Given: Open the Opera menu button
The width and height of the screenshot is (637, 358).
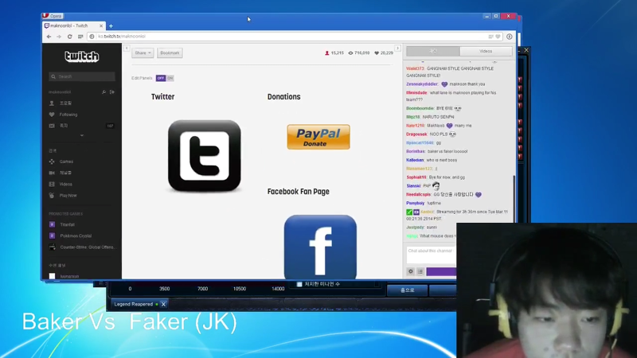Looking at the screenshot, I should click(x=52, y=16).
